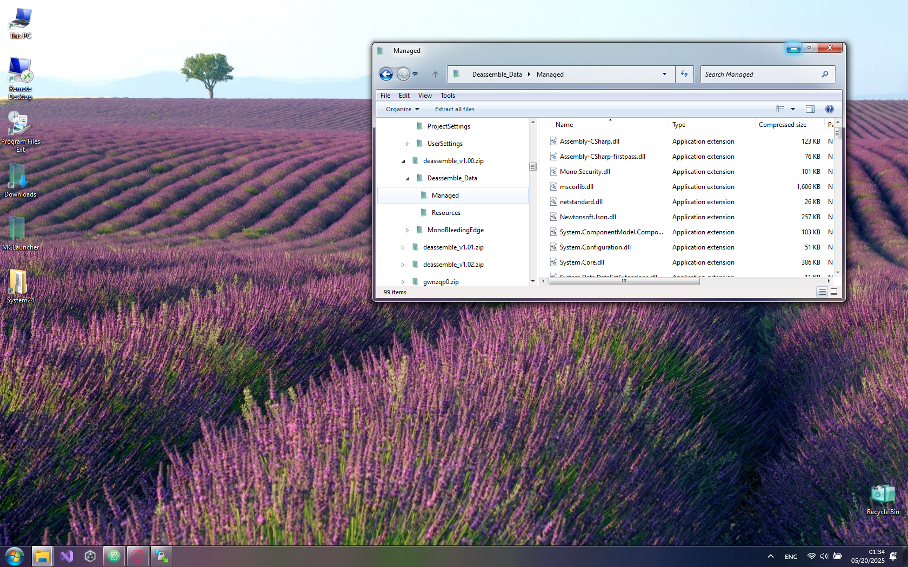
Task: Toggle the preview pane icon
Action: pyautogui.click(x=810, y=109)
